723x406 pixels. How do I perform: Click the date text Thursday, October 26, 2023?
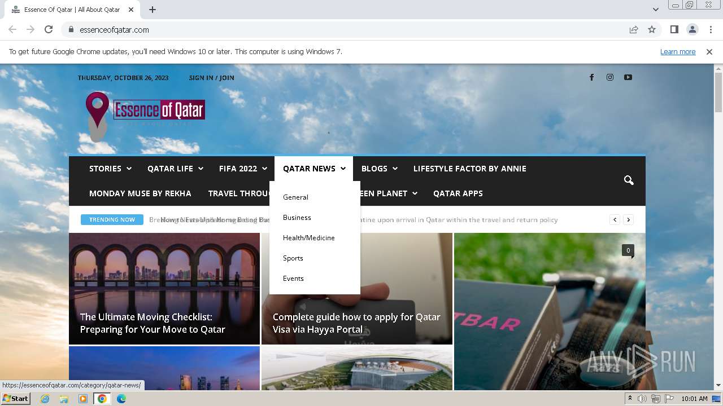123,78
